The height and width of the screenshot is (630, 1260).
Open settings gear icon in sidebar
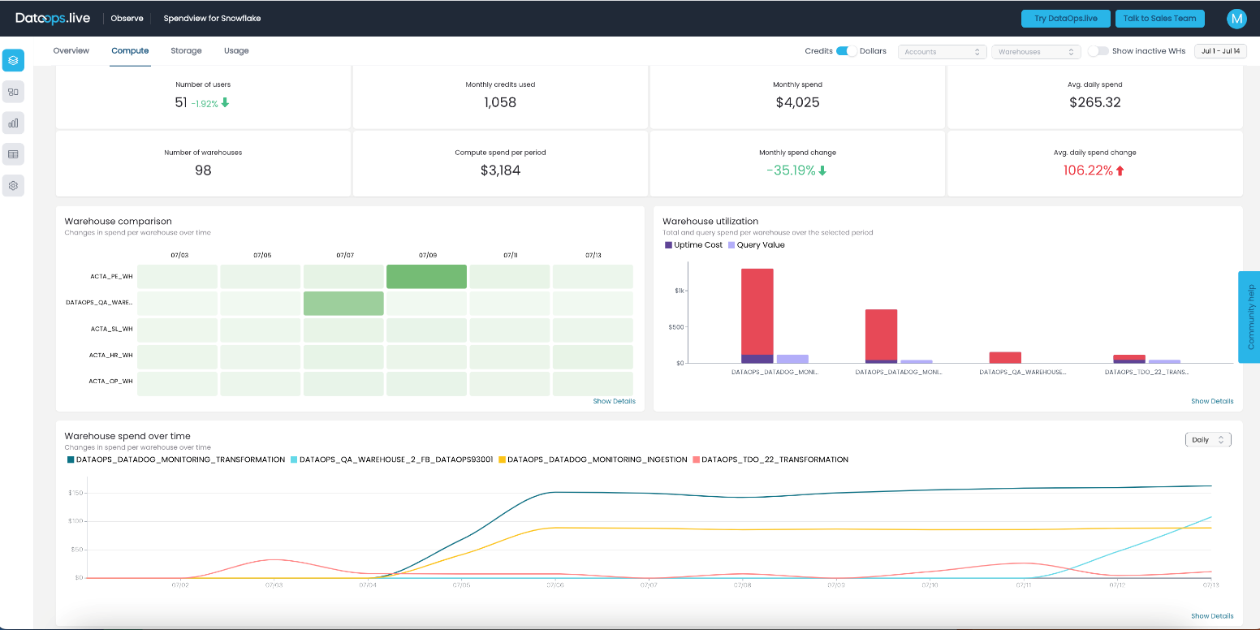13,186
